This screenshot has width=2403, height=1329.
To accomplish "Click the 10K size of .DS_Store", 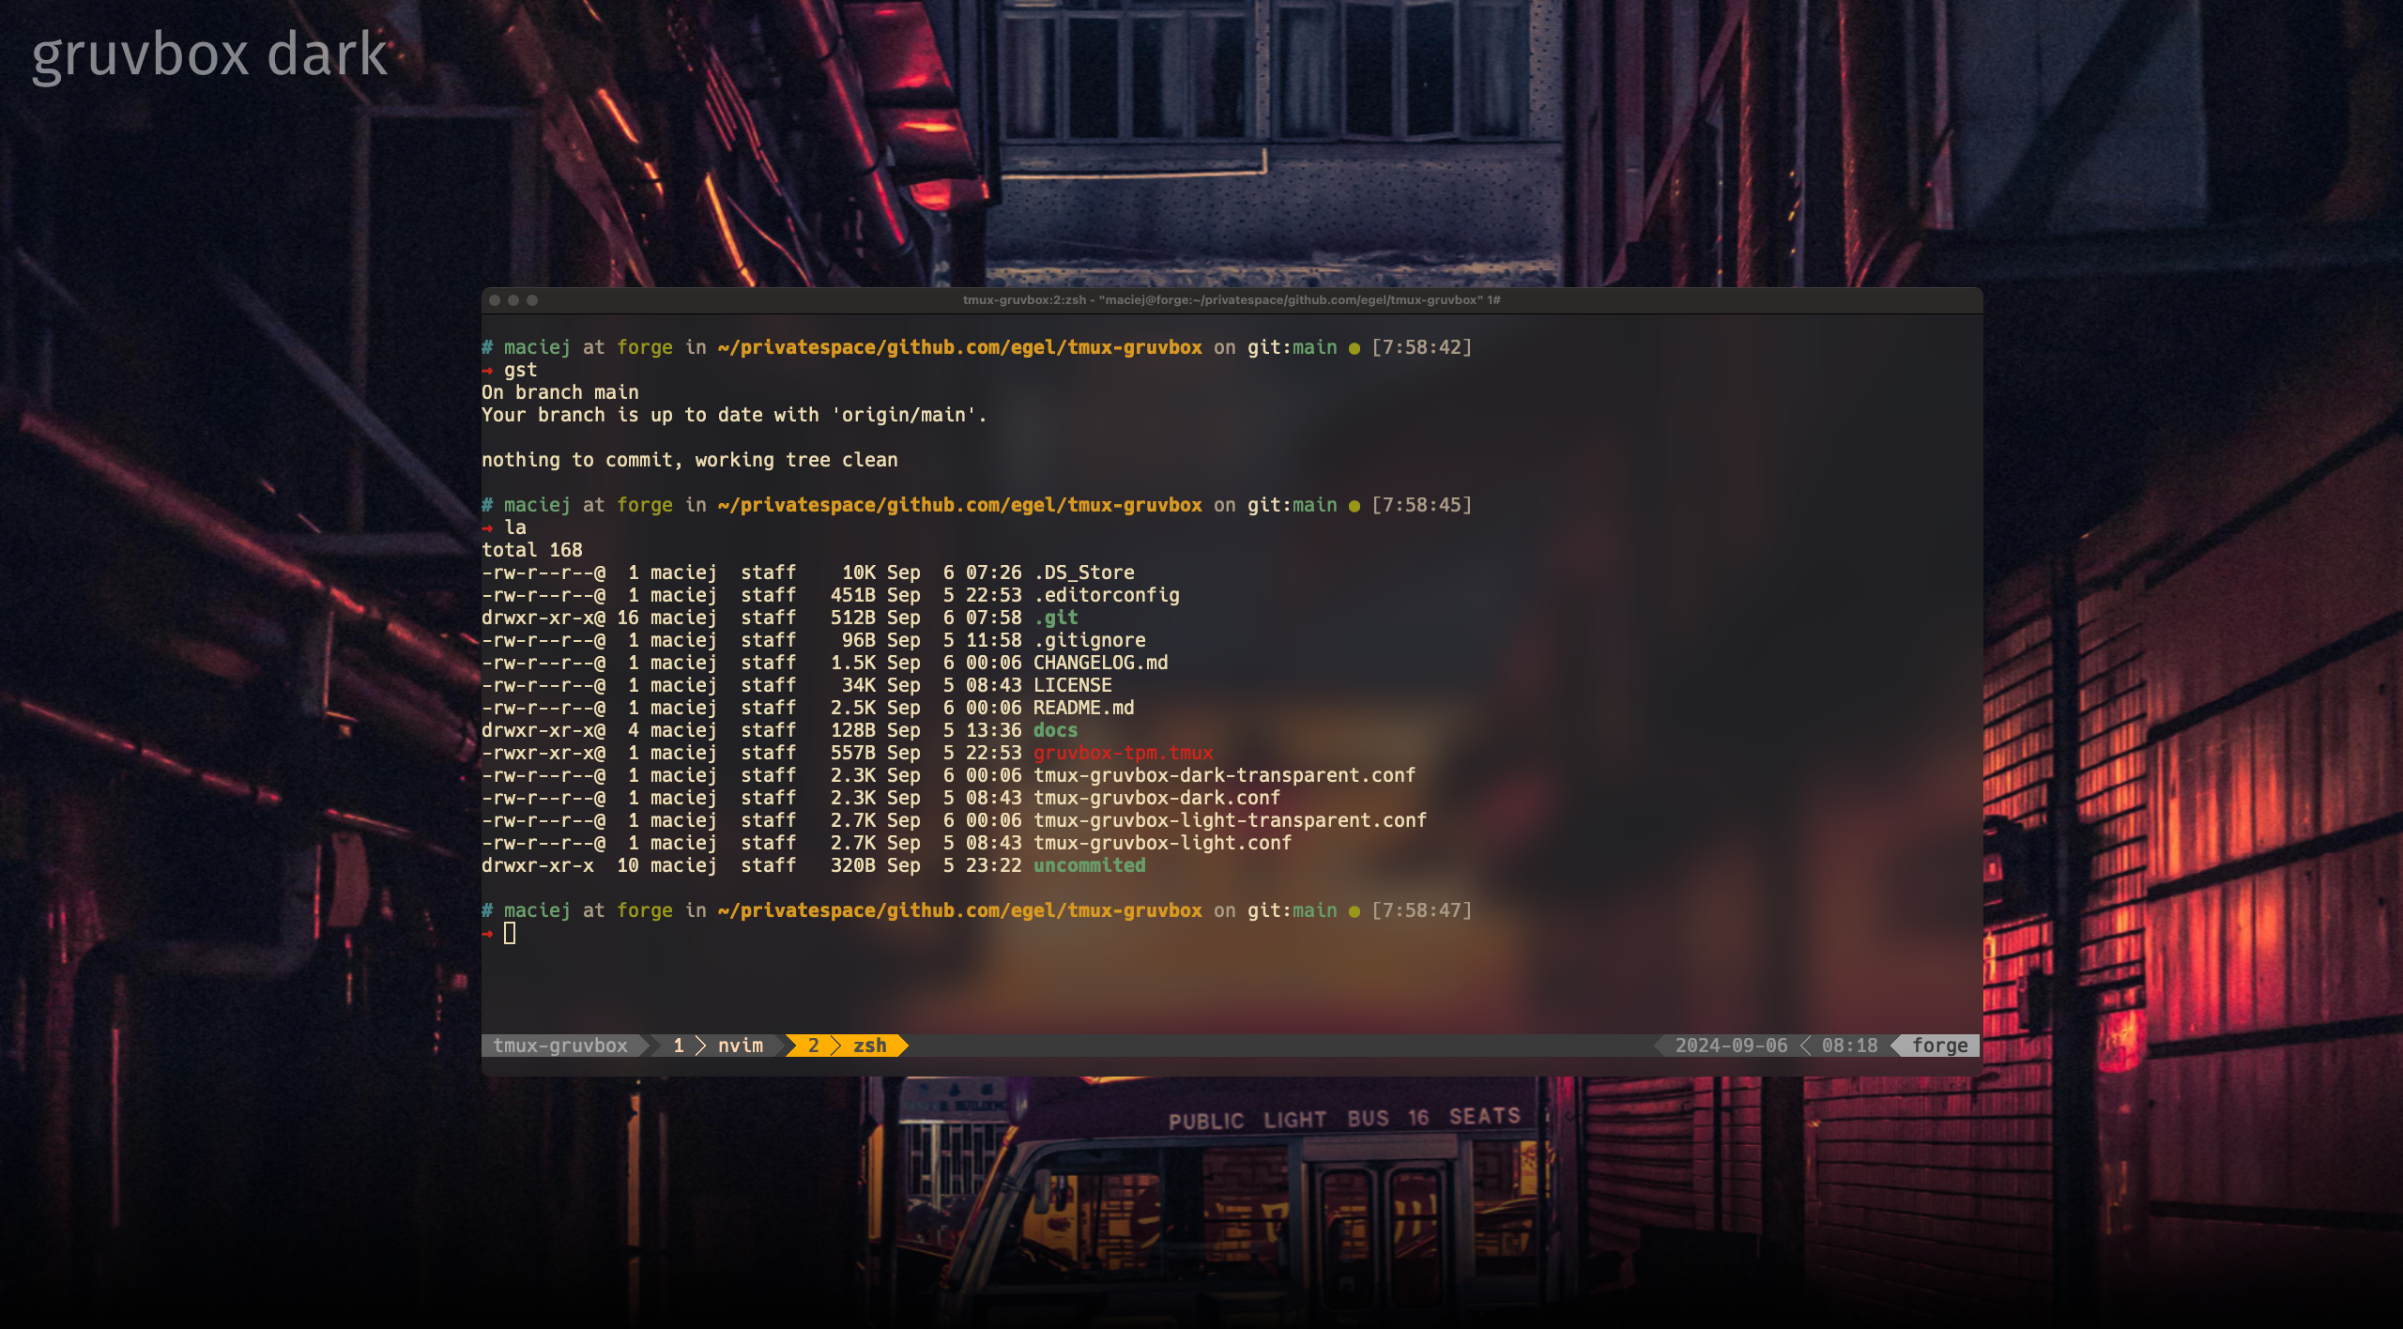I will pyautogui.click(x=859, y=573).
